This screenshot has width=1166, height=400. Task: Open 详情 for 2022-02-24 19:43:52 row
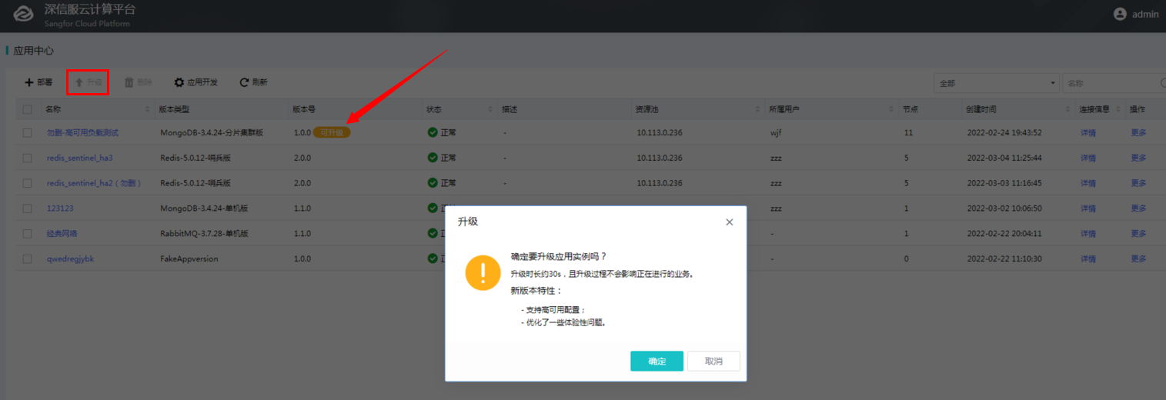pos(1087,132)
